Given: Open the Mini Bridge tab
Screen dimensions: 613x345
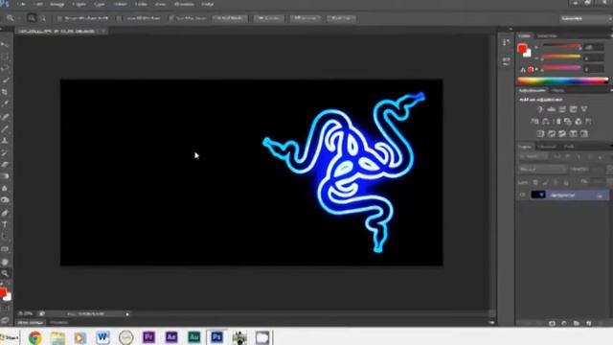Looking at the screenshot, I should (31, 323).
